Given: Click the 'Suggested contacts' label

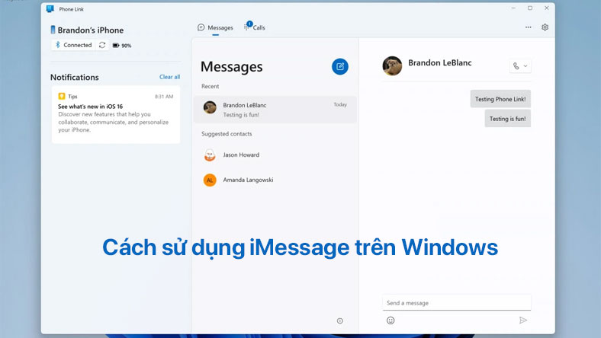Looking at the screenshot, I should point(227,134).
